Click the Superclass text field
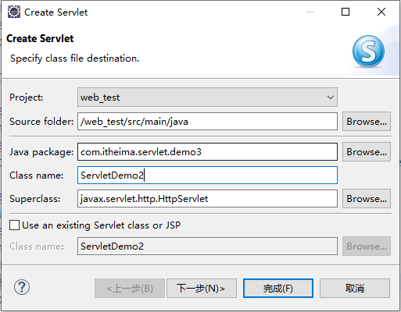 click(x=207, y=199)
